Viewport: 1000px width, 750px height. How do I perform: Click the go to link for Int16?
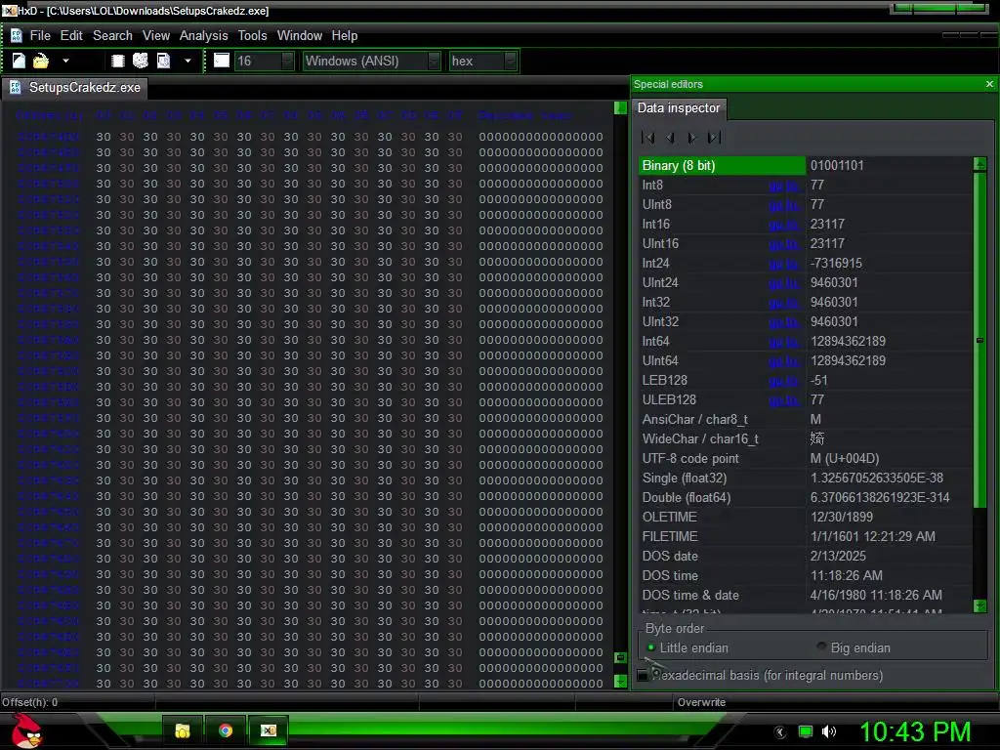(784, 225)
